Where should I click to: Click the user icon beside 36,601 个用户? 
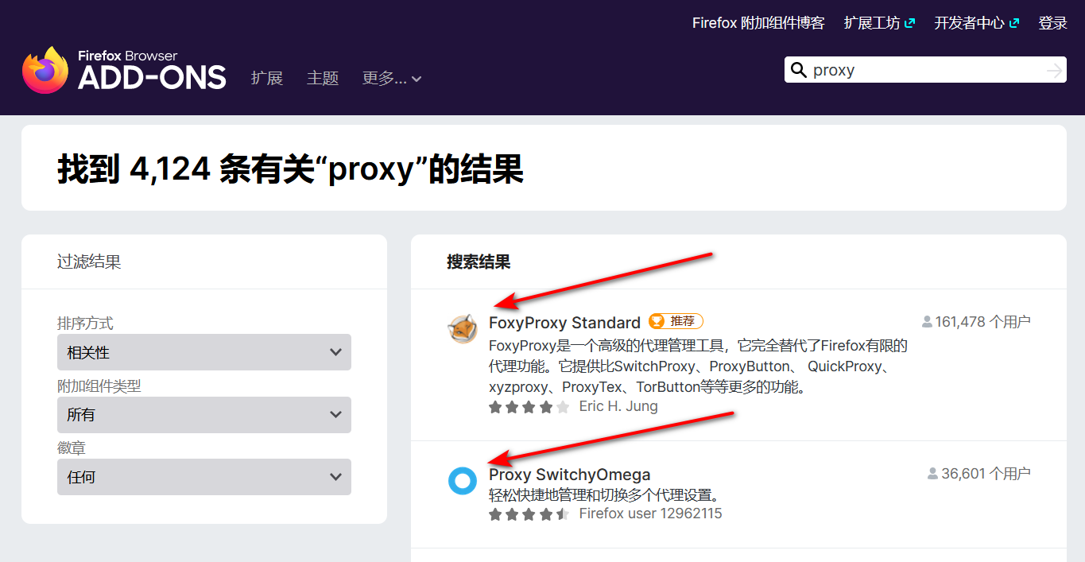pyautogui.click(x=933, y=474)
